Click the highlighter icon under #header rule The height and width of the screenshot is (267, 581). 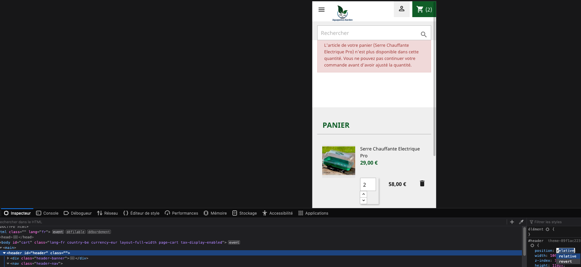[x=532, y=245]
